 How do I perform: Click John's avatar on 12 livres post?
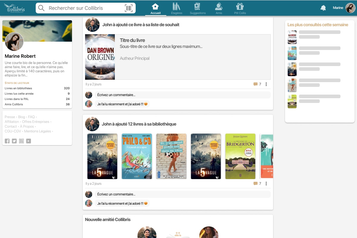(92, 124)
